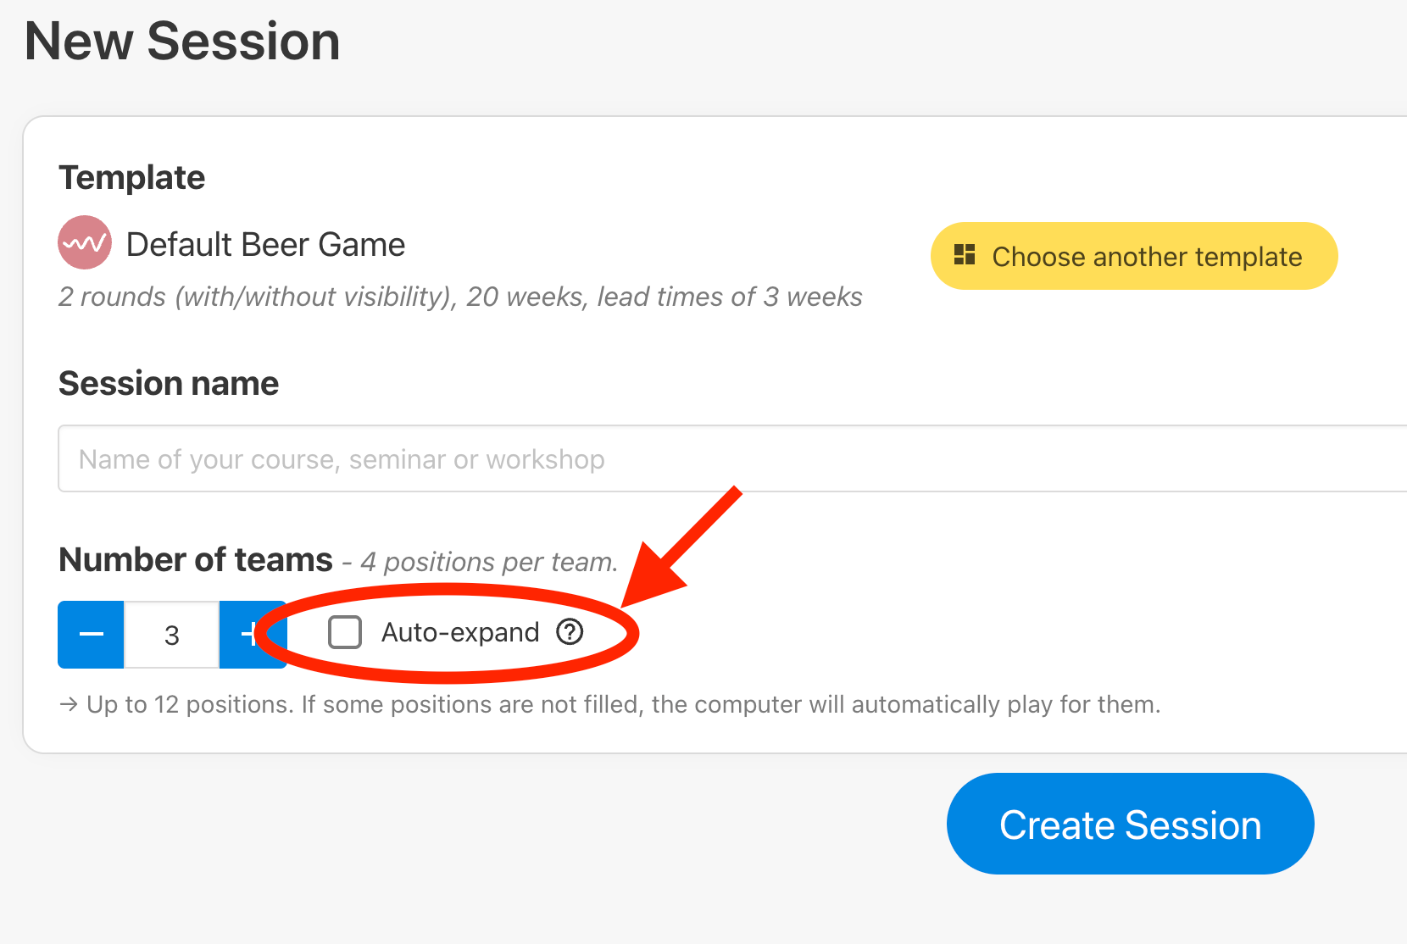Create the session
Screen dimensions: 1407x944
[1130, 824]
